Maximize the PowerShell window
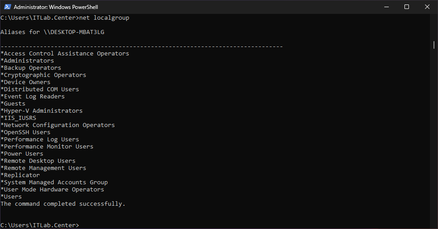The image size is (438, 229). point(407,7)
